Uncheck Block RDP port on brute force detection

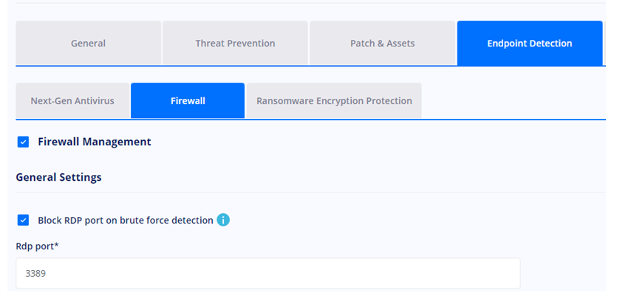[24, 221]
